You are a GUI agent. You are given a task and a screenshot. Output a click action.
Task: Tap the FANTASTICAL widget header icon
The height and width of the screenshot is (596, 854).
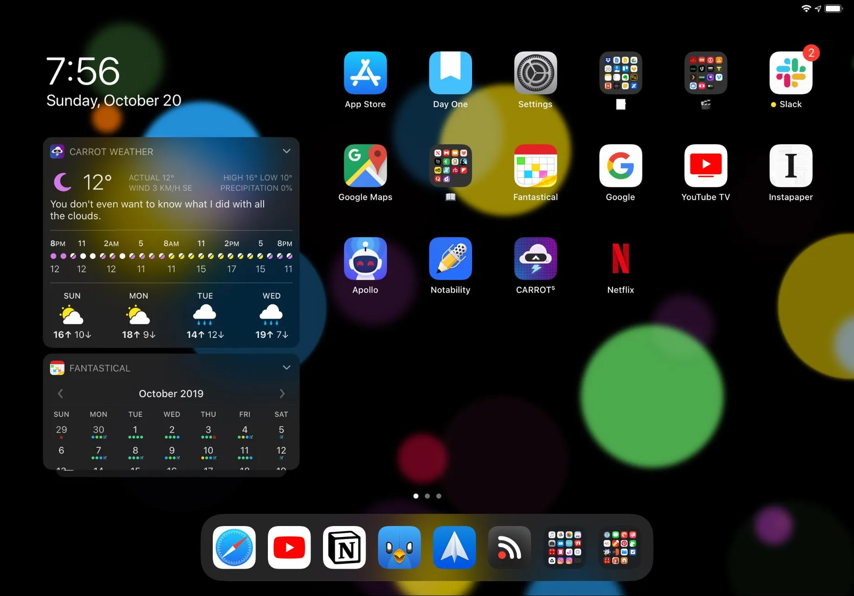click(x=57, y=368)
